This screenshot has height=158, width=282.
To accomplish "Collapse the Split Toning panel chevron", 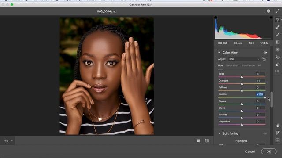I will coord(219,133).
